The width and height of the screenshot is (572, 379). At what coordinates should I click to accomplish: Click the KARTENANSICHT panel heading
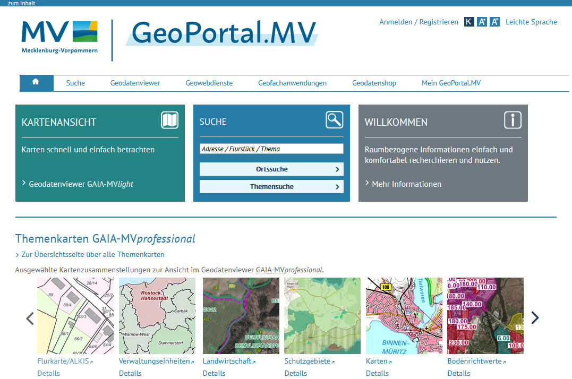click(59, 122)
